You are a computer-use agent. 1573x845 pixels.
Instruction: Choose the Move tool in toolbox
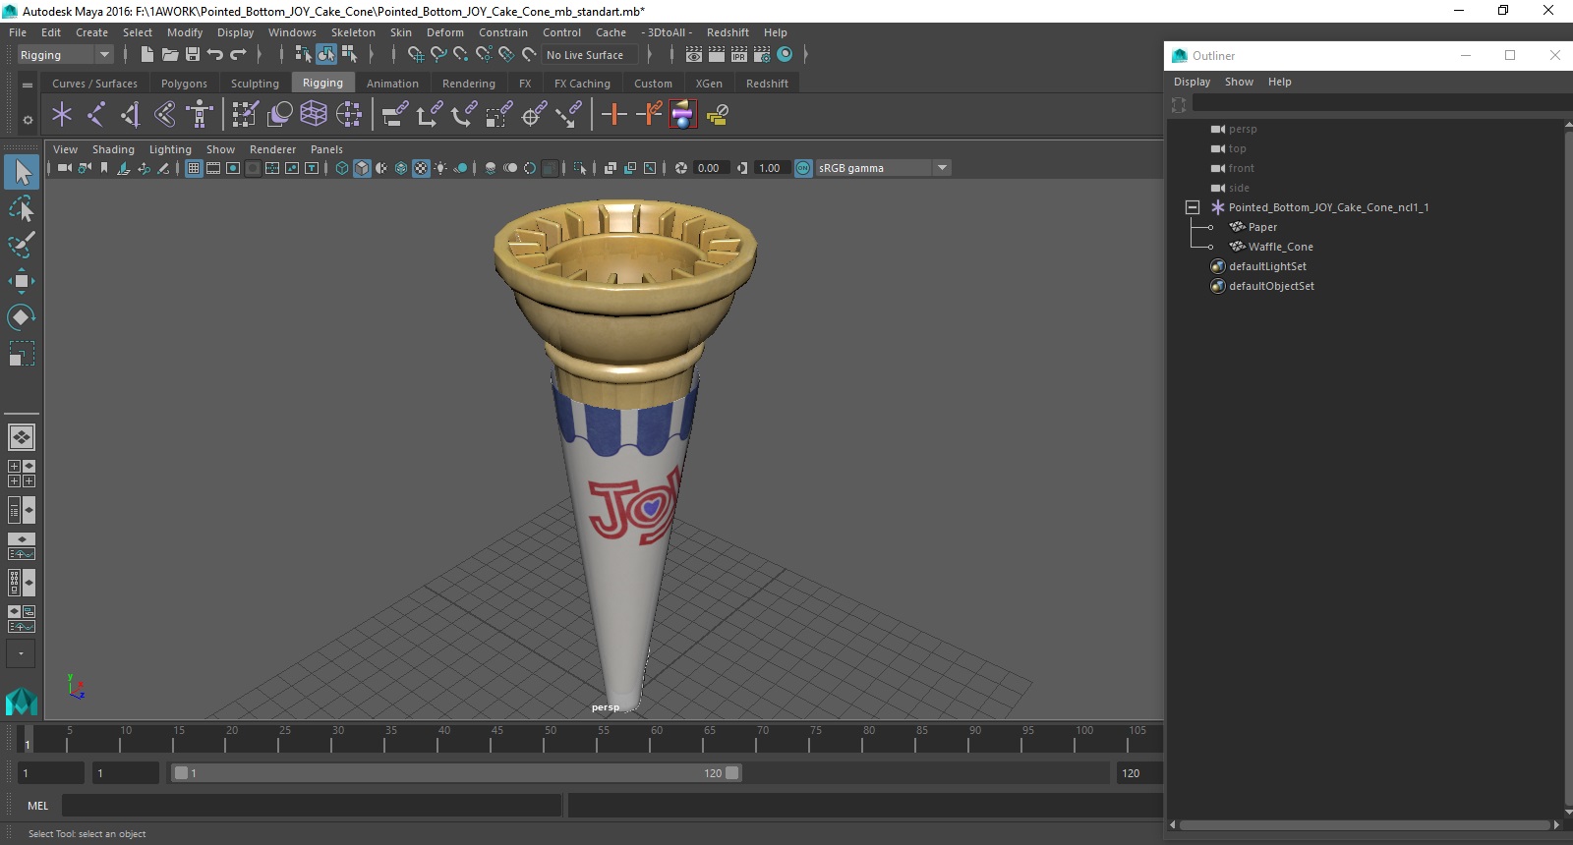(22, 281)
